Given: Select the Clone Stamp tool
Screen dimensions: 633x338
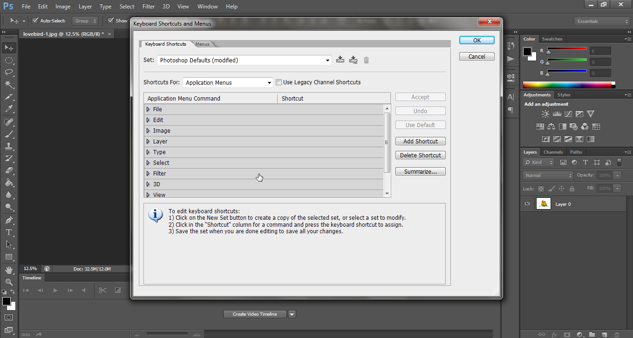Looking at the screenshot, I should pyautogui.click(x=9, y=146).
